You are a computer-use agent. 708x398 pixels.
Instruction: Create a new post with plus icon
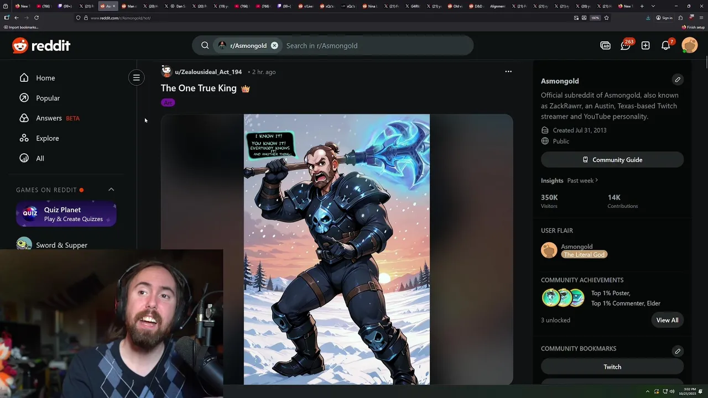(645, 45)
